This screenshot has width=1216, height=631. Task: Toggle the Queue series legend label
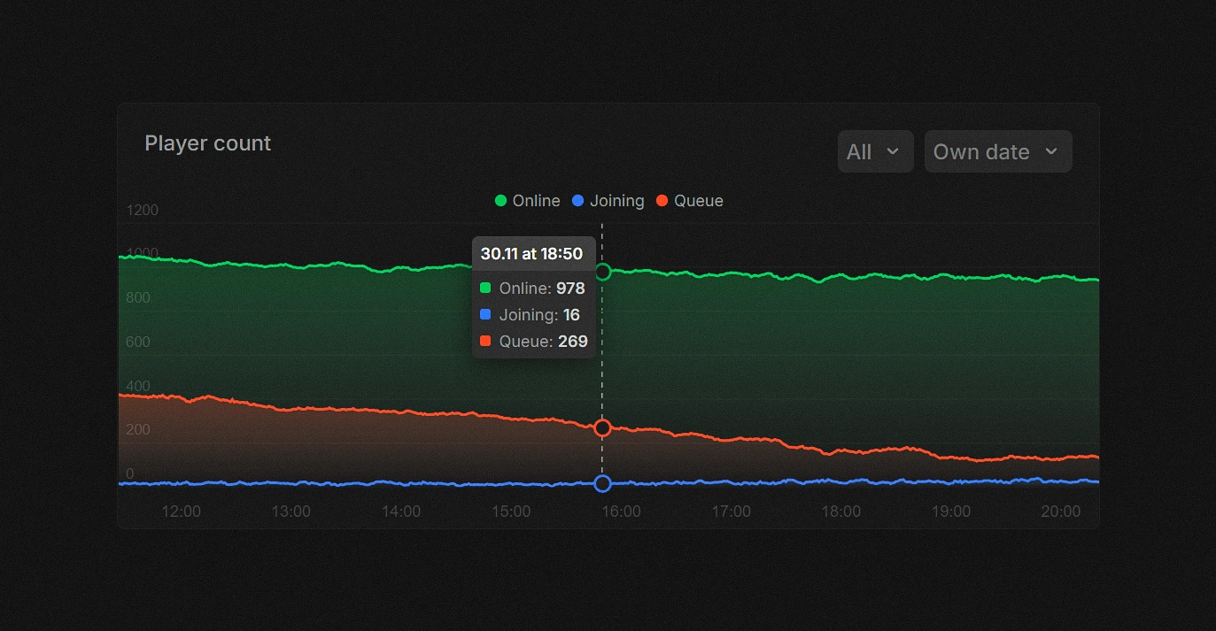pyautogui.click(x=698, y=201)
